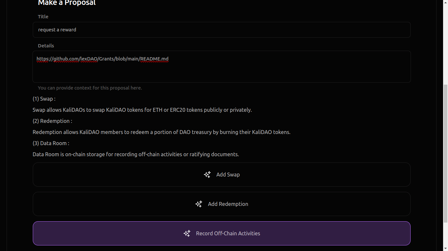
Task: Click the 'Title' field label
Action: 43,17
